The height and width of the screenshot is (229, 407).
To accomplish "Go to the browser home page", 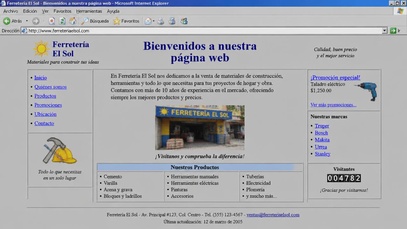I will point(73,21).
